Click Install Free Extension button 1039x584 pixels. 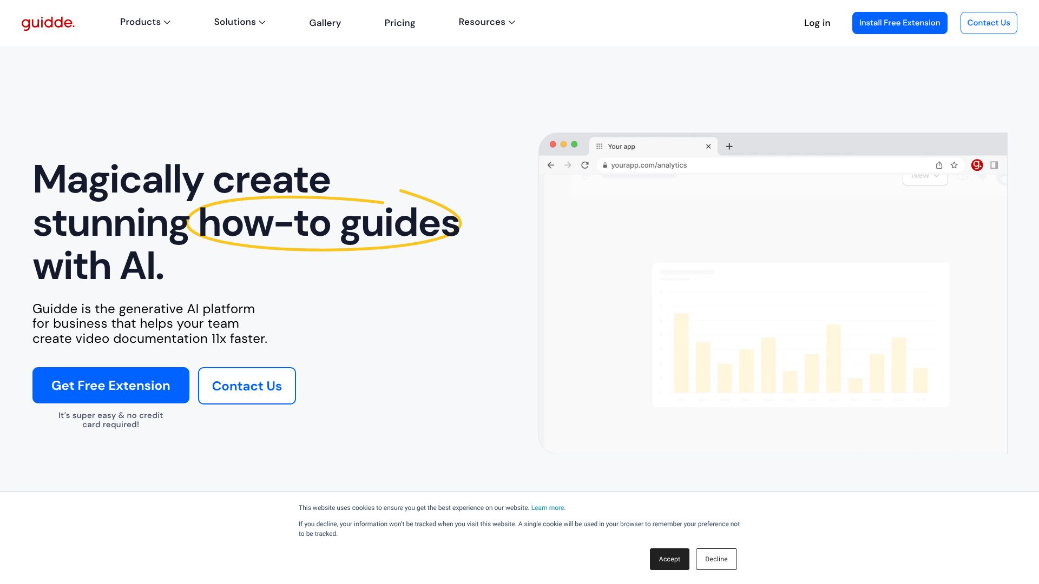coord(899,23)
